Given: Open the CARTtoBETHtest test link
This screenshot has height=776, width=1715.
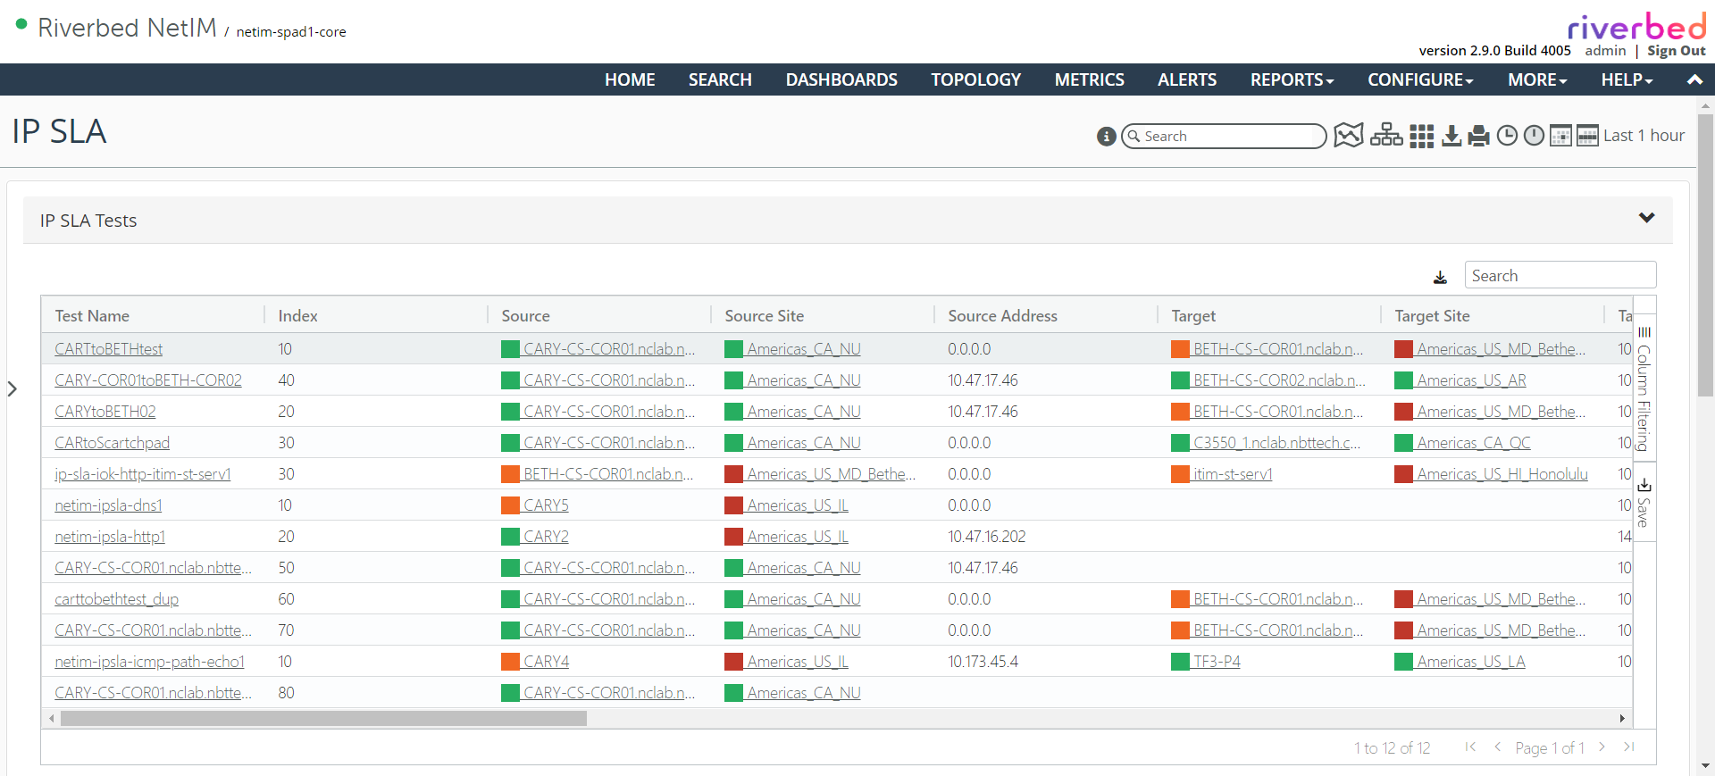Looking at the screenshot, I should (109, 349).
